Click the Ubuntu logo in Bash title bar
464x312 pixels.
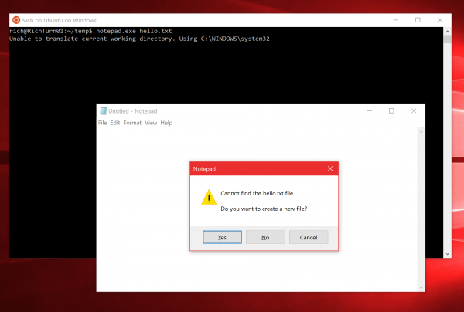[x=16, y=20]
